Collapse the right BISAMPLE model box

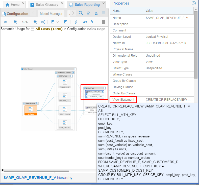pyautogui.click(x=105, y=88)
